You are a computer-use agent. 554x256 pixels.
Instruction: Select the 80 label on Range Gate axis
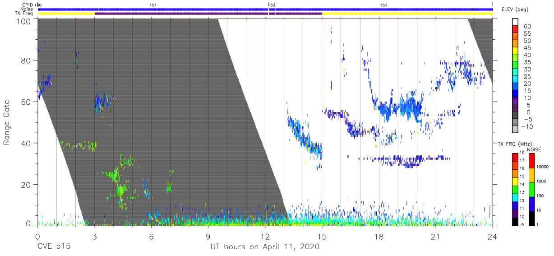(x=27, y=61)
